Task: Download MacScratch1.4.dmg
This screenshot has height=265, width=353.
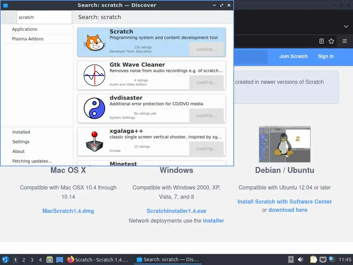Action: click(68, 211)
